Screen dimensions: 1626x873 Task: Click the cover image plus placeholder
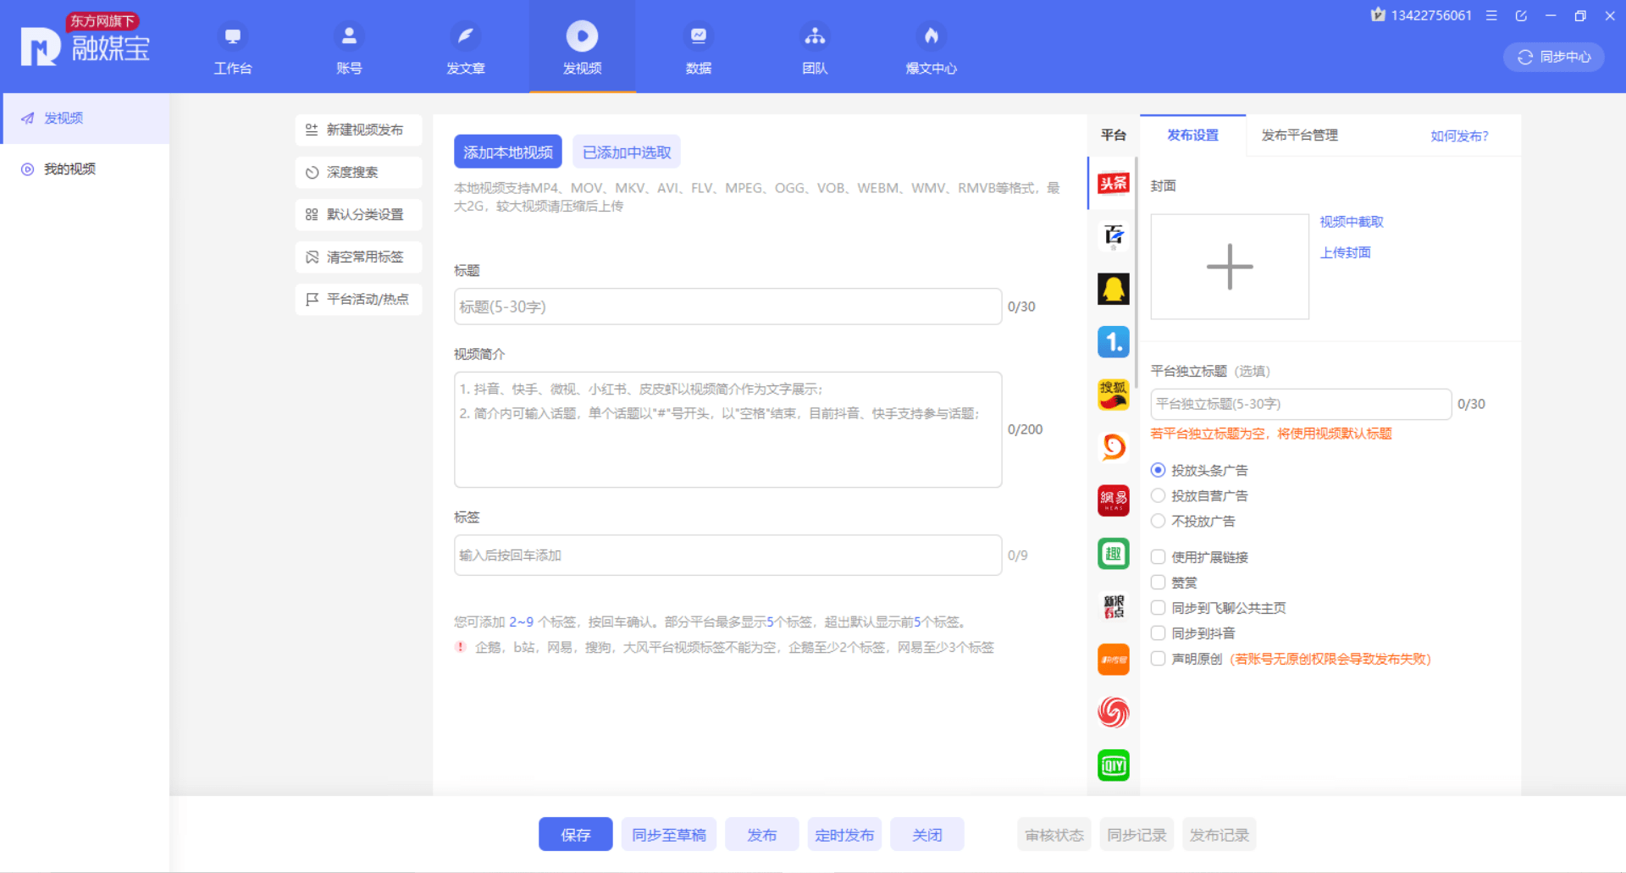click(1229, 267)
